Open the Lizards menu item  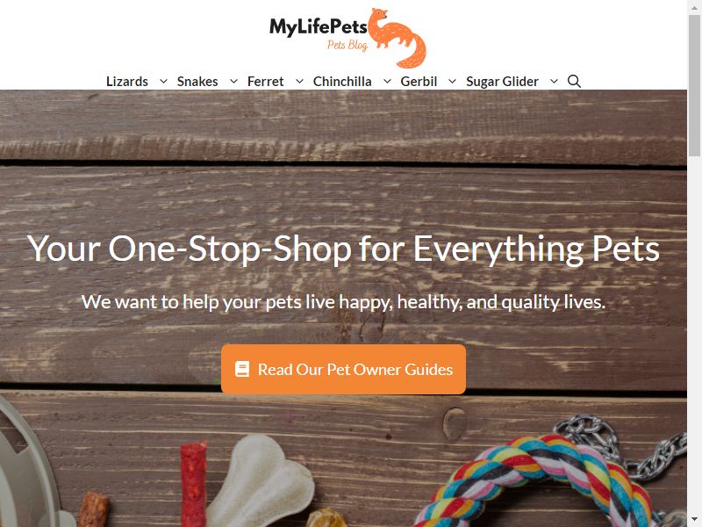(127, 82)
